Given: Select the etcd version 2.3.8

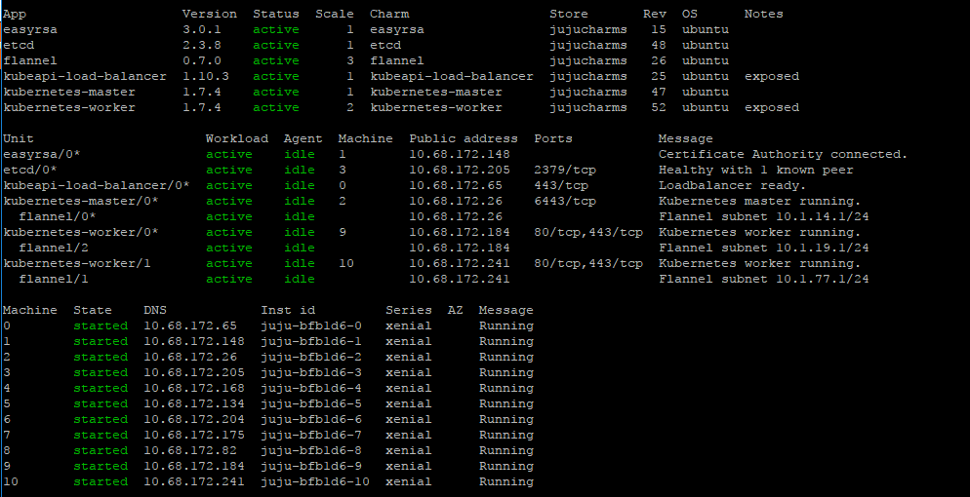Looking at the screenshot, I should 202,45.
